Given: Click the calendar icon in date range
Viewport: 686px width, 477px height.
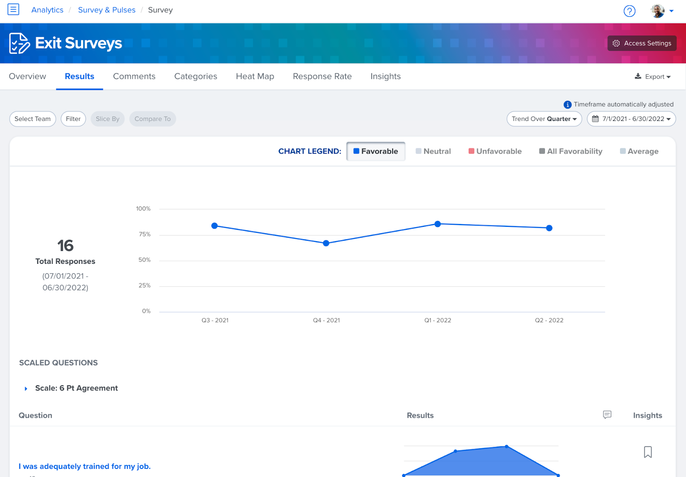Looking at the screenshot, I should click(x=595, y=119).
